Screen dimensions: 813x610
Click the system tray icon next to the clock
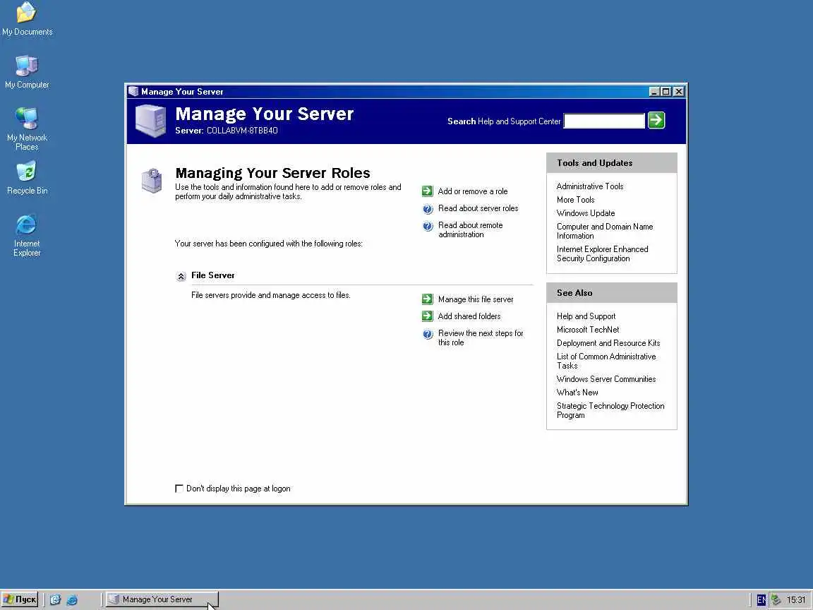[x=776, y=599]
